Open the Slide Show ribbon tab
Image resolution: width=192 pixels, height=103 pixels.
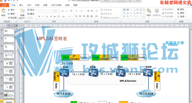(56, 5)
